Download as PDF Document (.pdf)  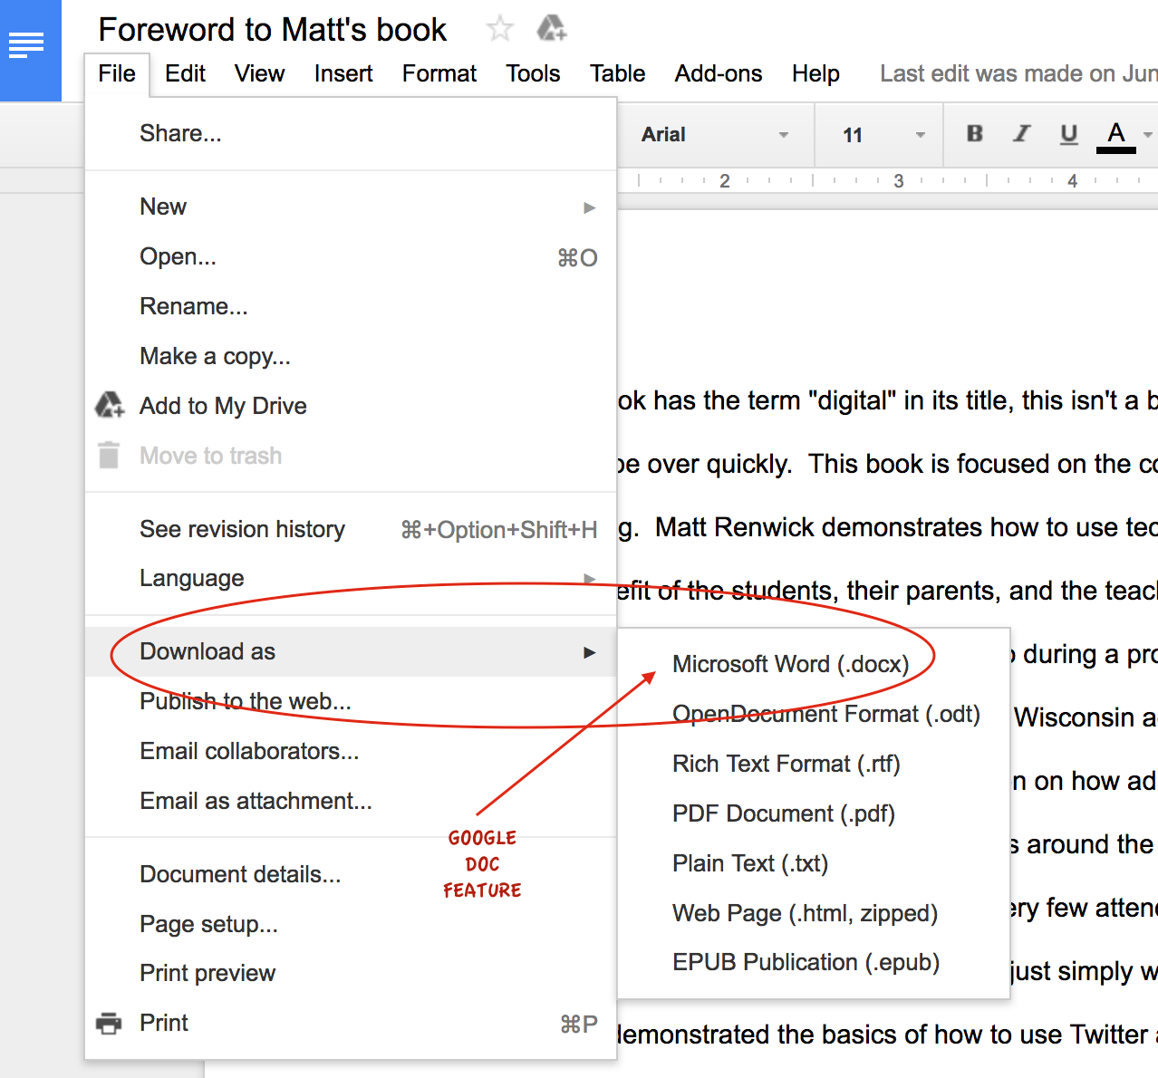[814, 813]
